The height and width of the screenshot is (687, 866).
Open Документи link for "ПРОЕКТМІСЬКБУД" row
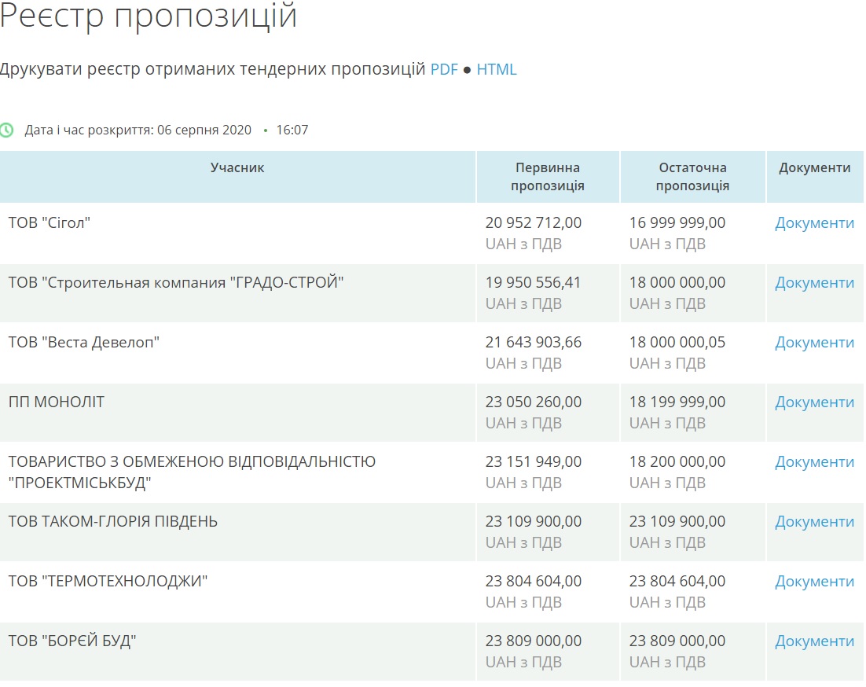(815, 461)
